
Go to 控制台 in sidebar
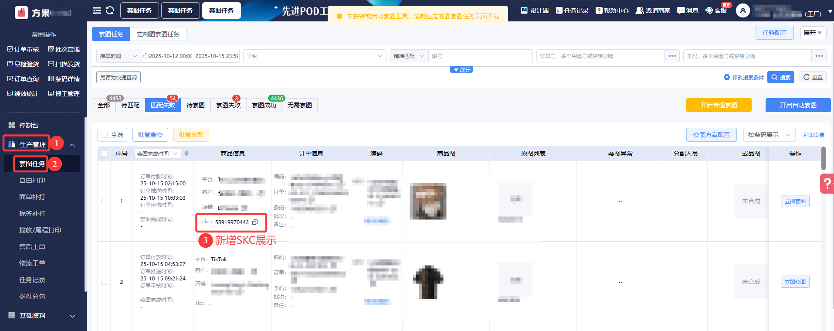(29, 125)
